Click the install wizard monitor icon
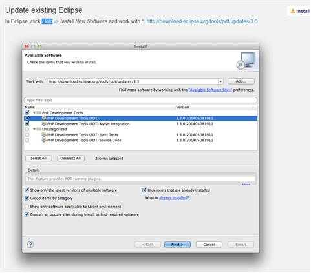 246,61
